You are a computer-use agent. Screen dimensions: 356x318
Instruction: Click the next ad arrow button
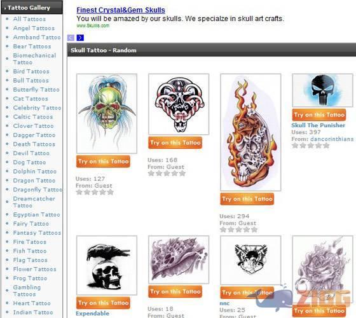pyautogui.click(x=80, y=38)
